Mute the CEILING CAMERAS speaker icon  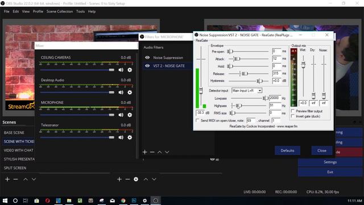[x=121, y=70]
